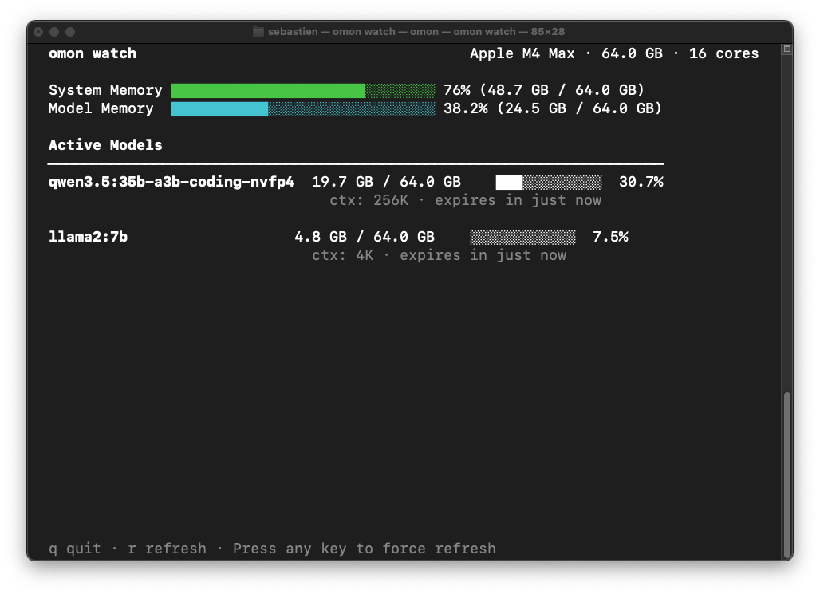Click the cyan Model Memory usage bar
Viewport: 820px width, 594px height.
[303, 108]
